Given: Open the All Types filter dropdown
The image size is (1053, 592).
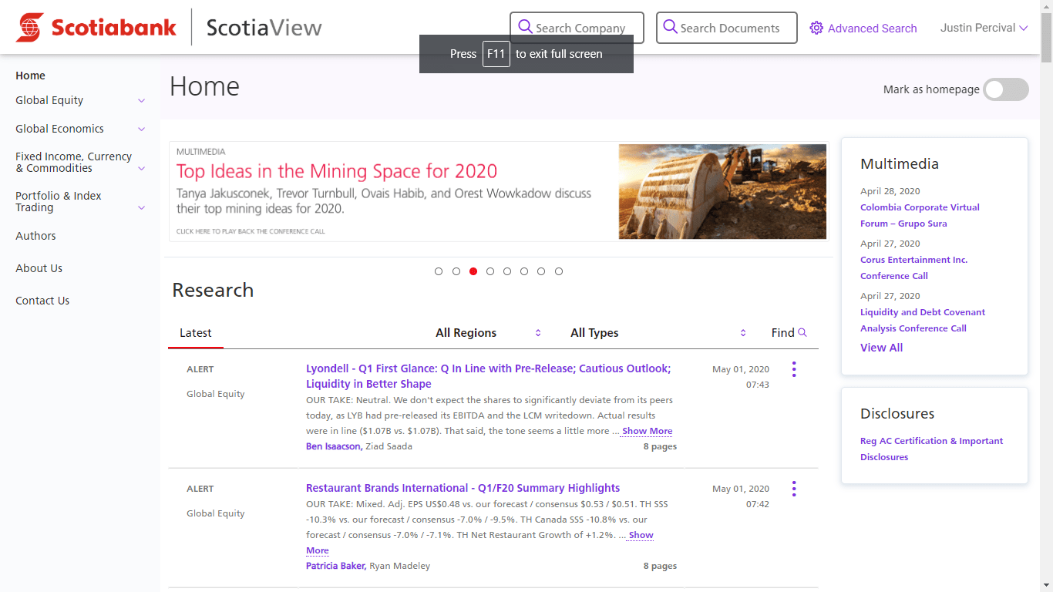Looking at the screenshot, I should [658, 333].
